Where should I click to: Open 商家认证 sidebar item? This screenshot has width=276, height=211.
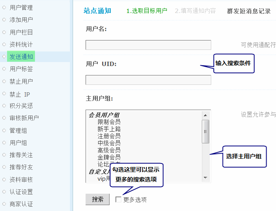[x=21, y=204]
